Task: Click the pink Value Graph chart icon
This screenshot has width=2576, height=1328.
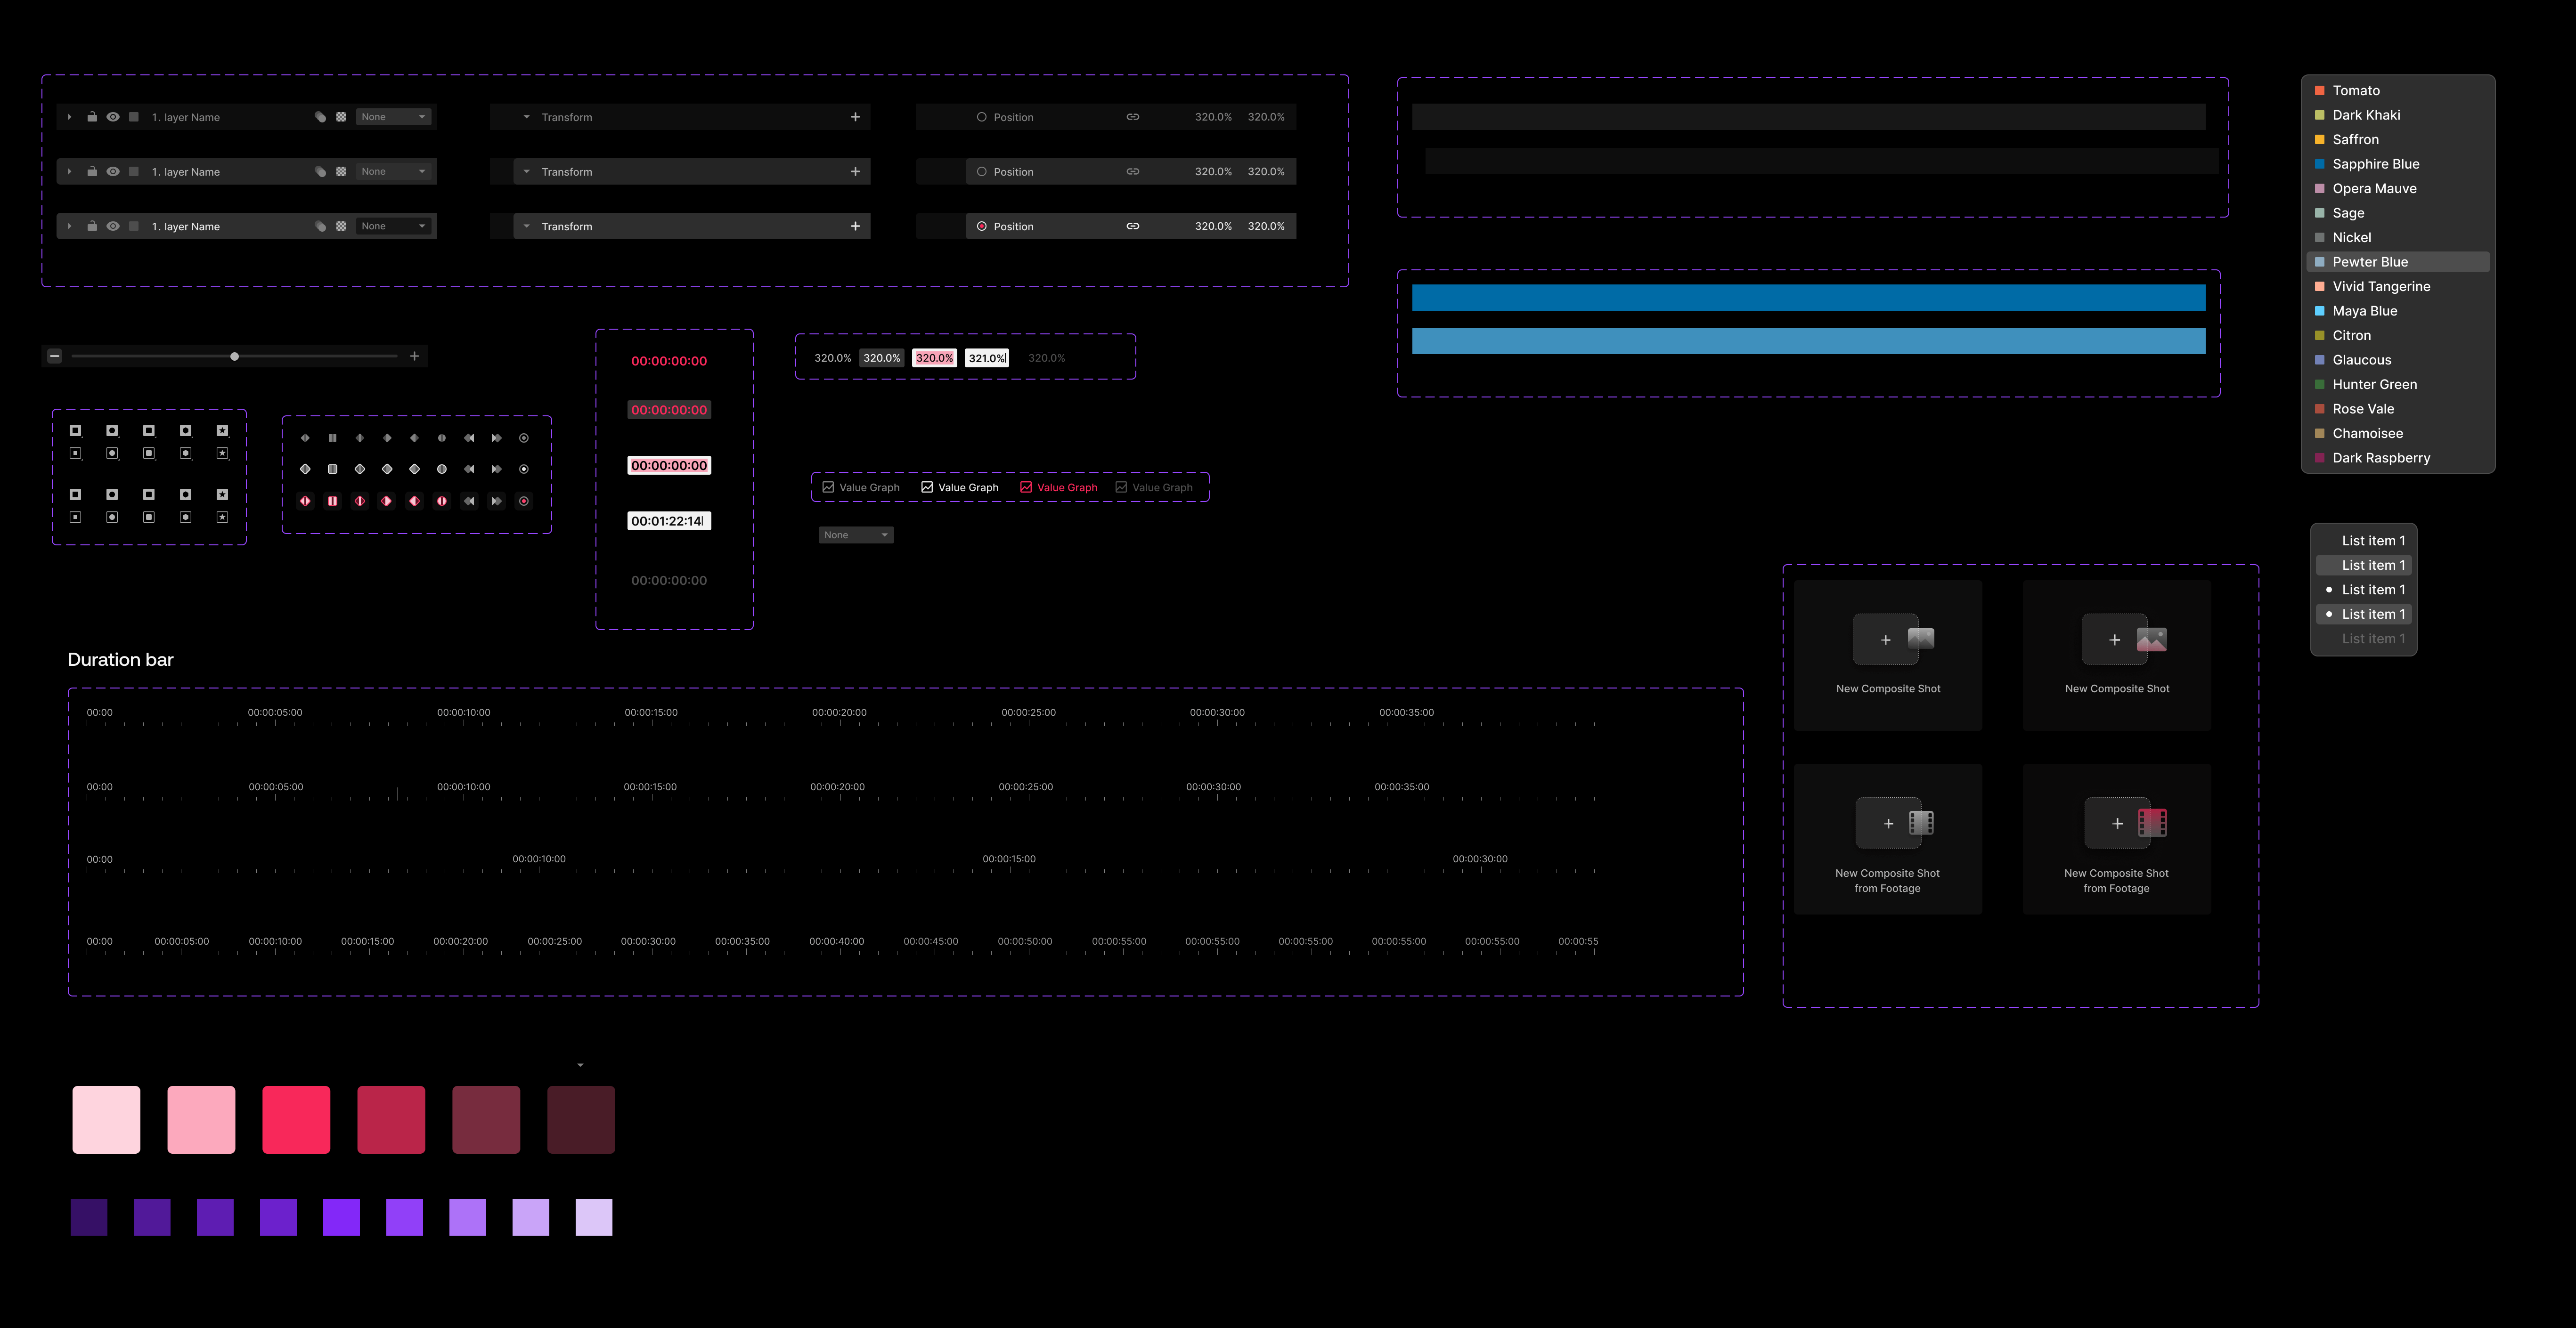Action: click(x=1025, y=486)
